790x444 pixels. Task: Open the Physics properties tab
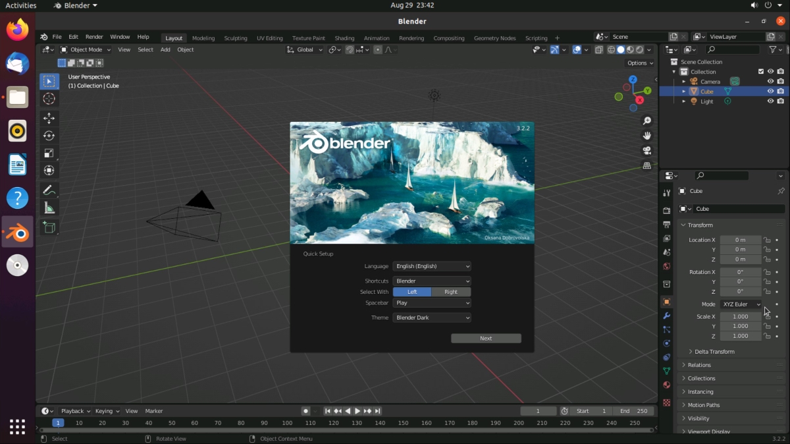pyautogui.click(x=667, y=343)
